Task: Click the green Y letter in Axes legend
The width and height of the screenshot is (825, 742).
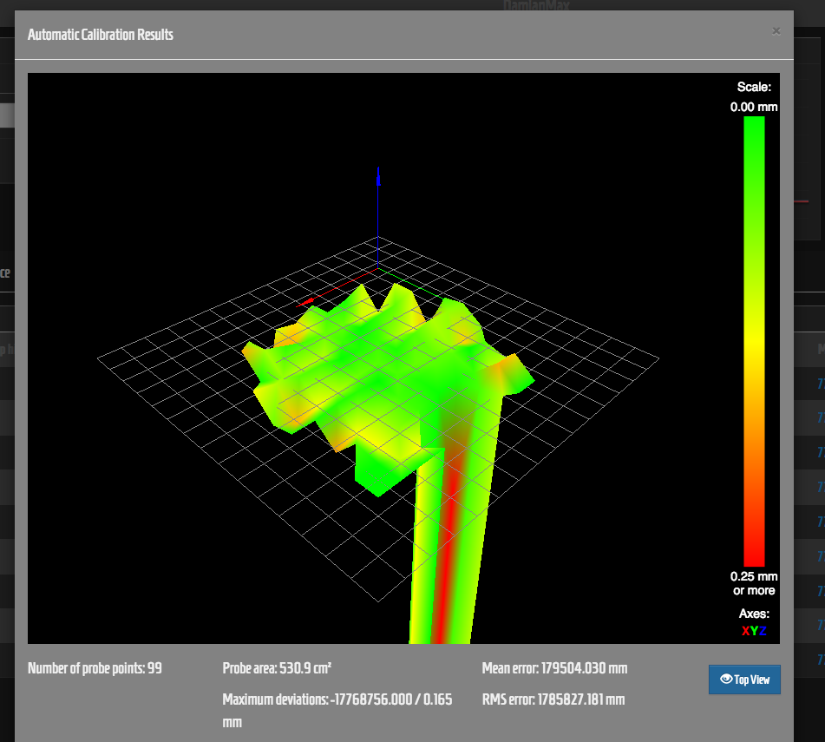Action: coord(754,630)
